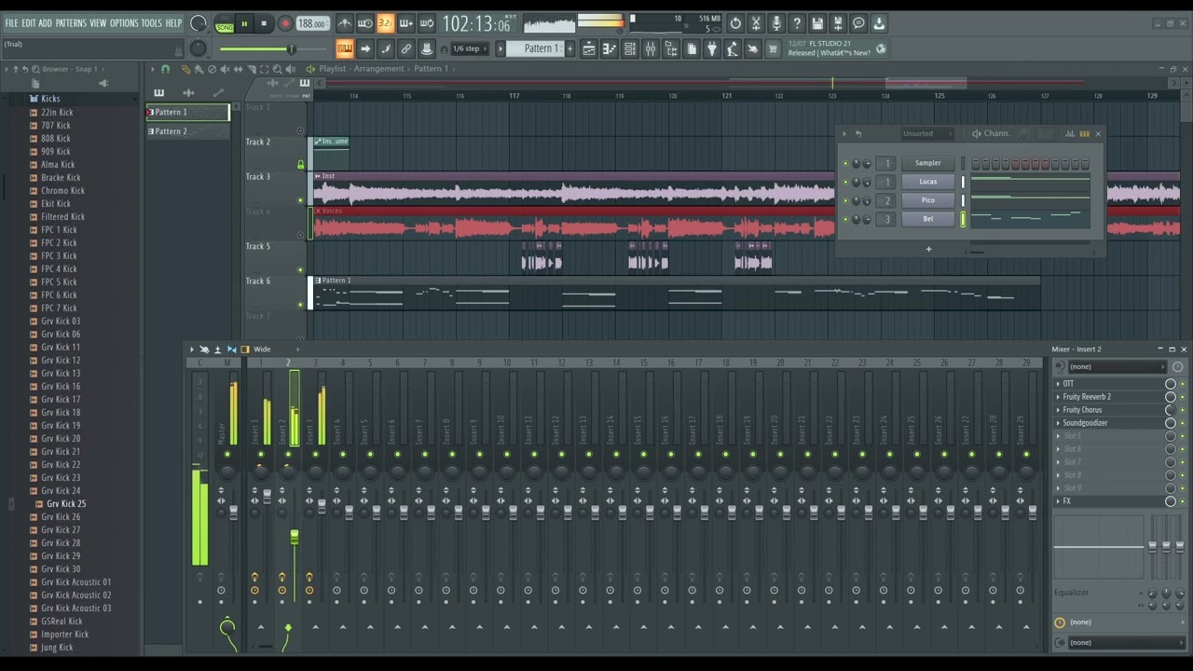1193x671 pixels.
Task: Select the mute tool in playlist toolbar
Action: point(226,69)
